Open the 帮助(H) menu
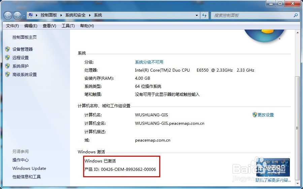The image size is (303, 189). coord(87,26)
